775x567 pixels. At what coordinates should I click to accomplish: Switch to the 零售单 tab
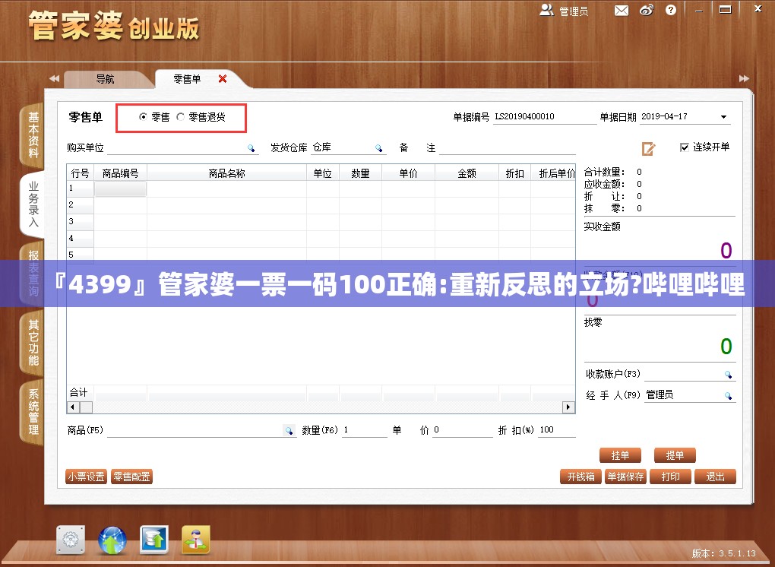(x=187, y=79)
